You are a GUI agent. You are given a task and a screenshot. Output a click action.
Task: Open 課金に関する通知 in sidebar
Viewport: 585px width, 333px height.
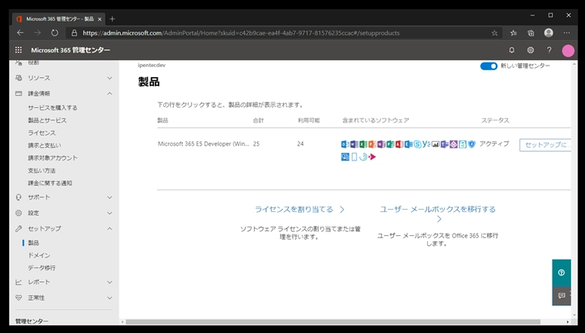click(x=50, y=183)
